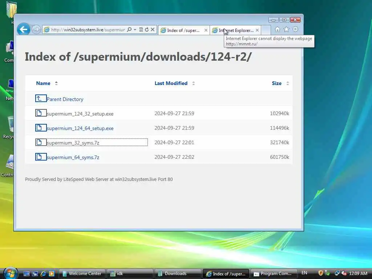Download supermium_124_32_setup.exe
The height and width of the screenshot is (279, 372).
pos(80,114)
